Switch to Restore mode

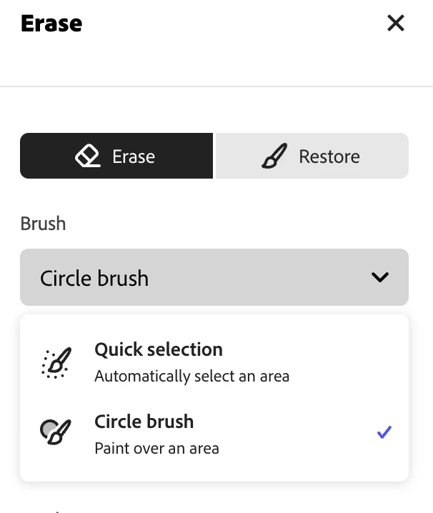point(312,156)
